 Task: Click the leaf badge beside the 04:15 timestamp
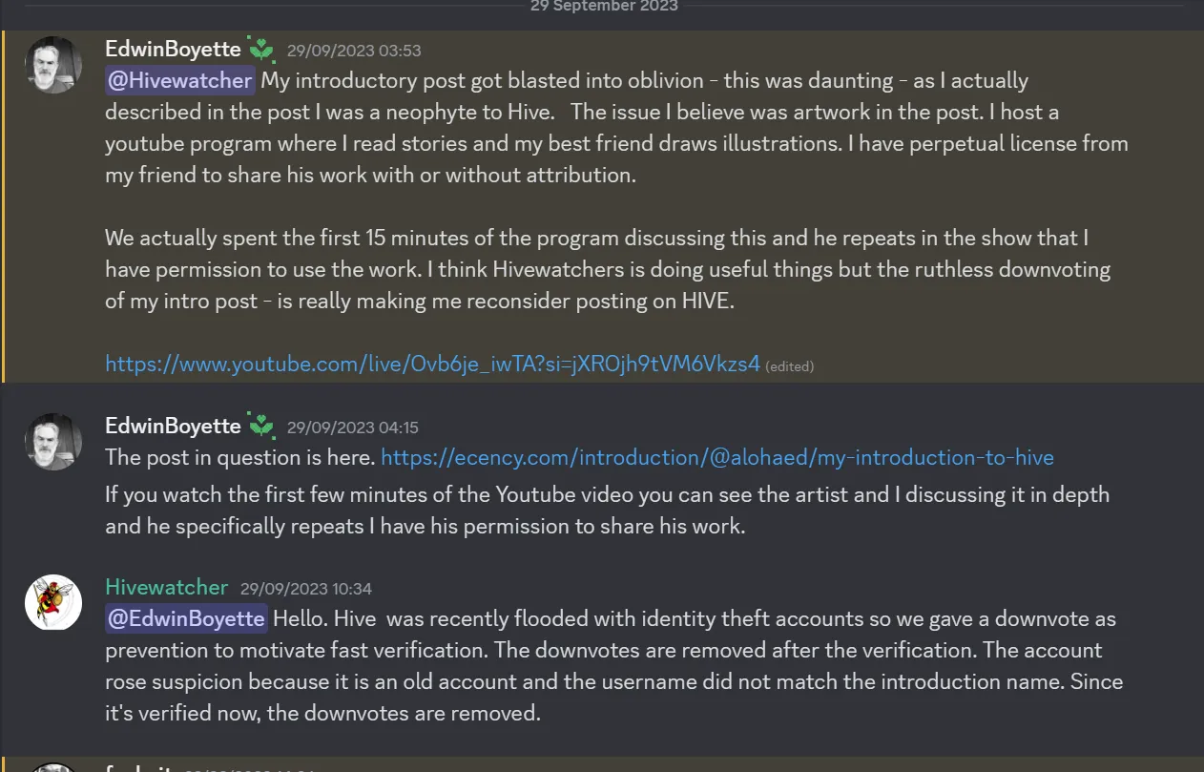pos(261,427)
